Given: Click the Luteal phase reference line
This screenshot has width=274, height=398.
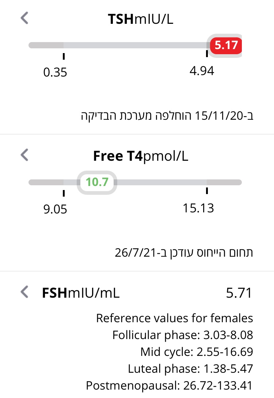Looking at the screenshot, I should point(190,368).
